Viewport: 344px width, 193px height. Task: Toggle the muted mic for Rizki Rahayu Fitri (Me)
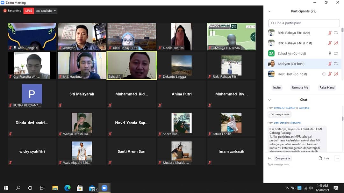330,33
